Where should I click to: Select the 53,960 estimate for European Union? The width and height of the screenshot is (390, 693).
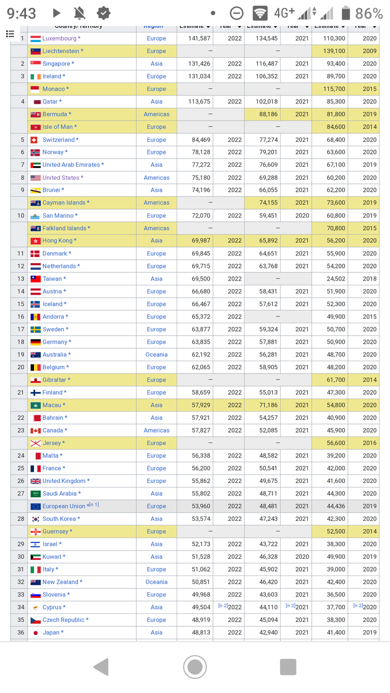coord(201,506)
